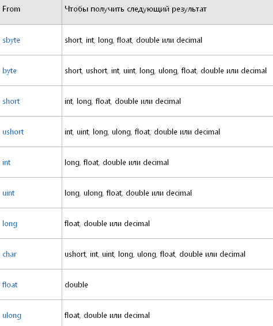Viewport: 273px width, 326px height.
Task: Follow the long type link
Action: [10, 224]
